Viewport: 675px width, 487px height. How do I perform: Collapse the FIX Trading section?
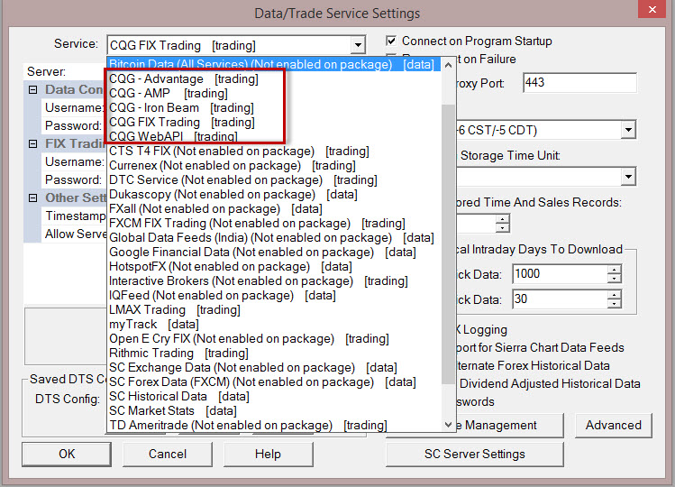[32, 143]
